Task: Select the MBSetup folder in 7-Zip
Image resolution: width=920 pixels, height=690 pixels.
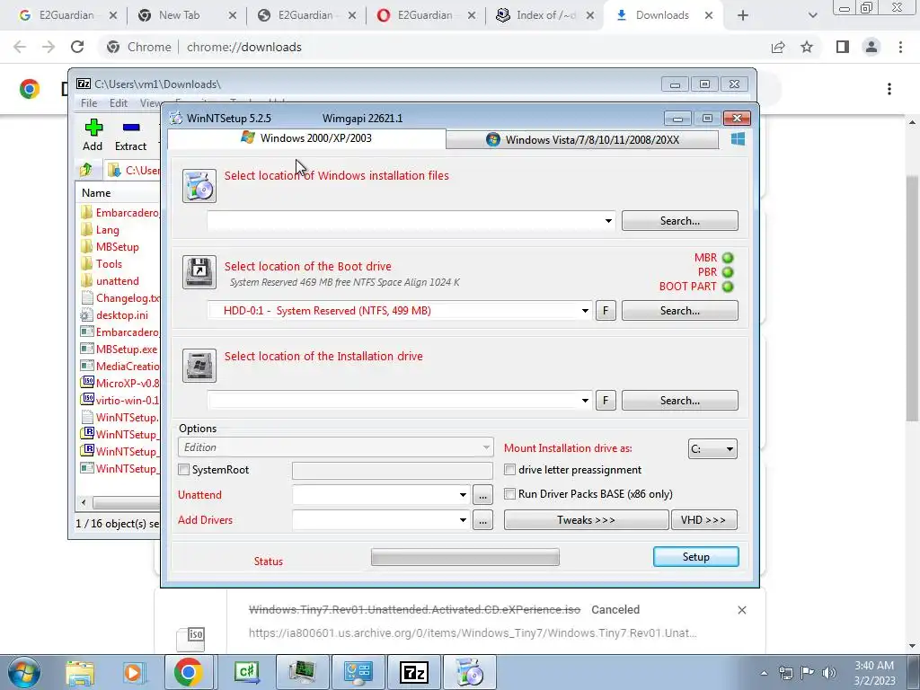Action: point(118,247)
